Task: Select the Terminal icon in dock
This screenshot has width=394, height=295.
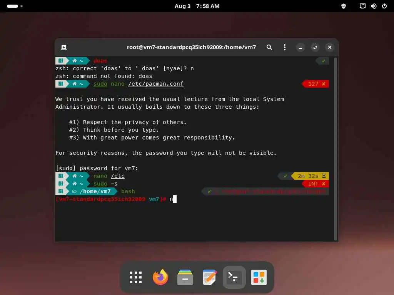Action: [234, 277]
